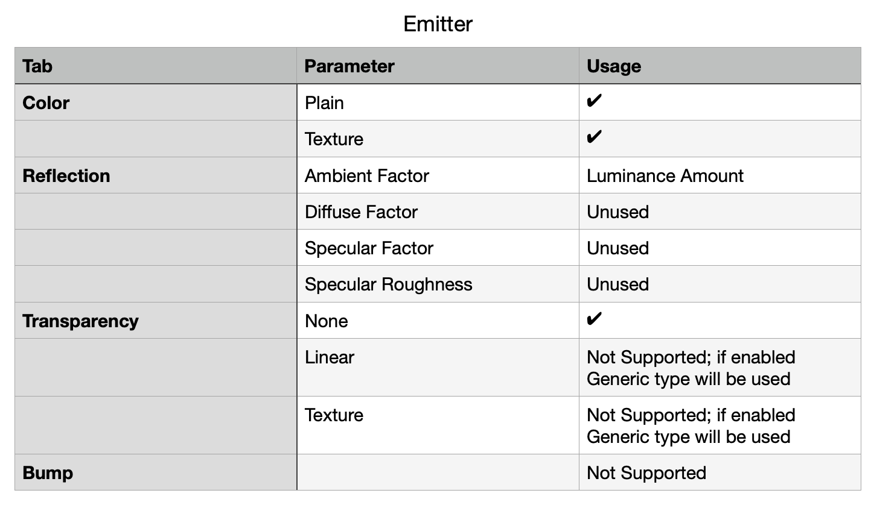Select the Transparency row label
This screenshot has height=505, width=874.
80,321
